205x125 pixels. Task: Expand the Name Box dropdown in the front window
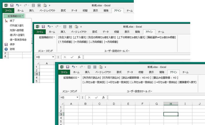[78, 97]
